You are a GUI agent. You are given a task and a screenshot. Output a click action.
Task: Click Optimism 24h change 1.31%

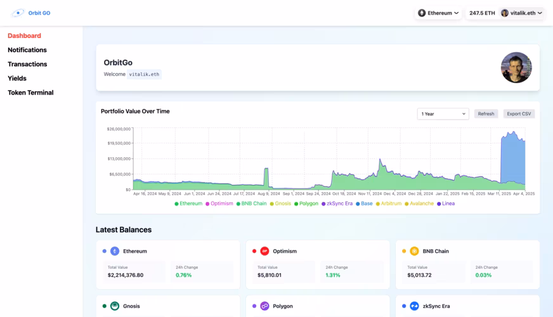point(333,275)
